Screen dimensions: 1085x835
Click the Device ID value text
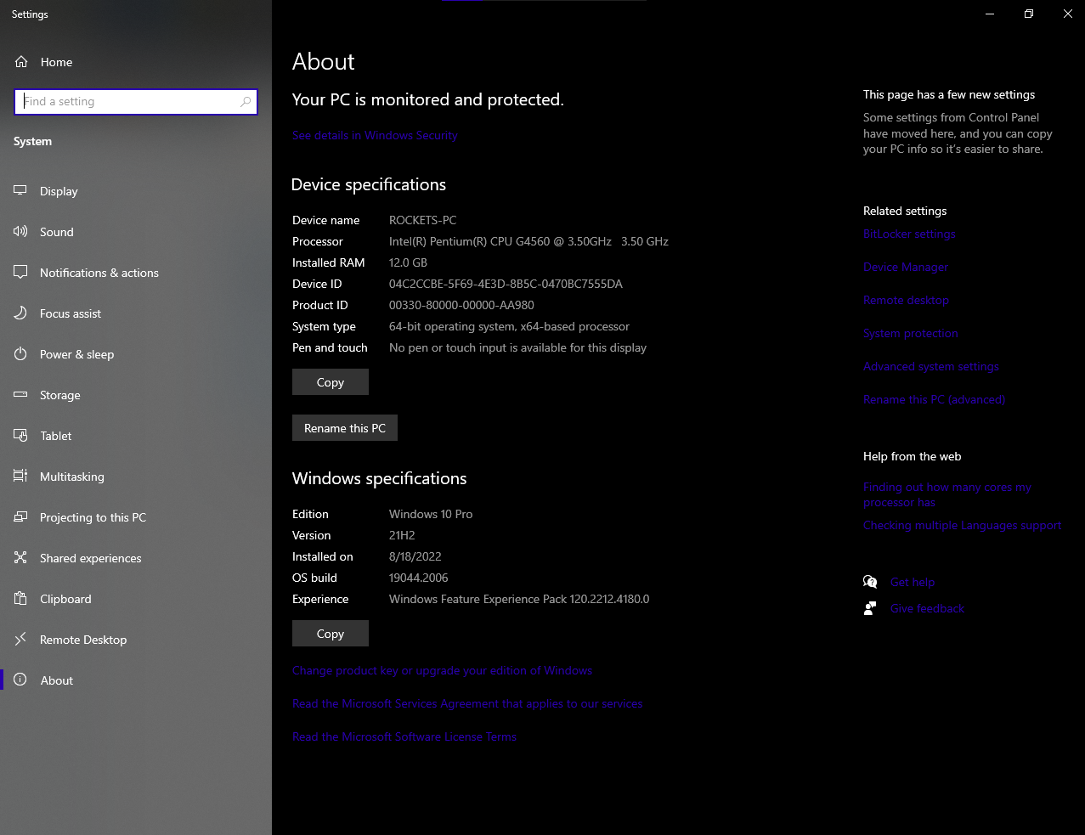click(x=506, y=284)
